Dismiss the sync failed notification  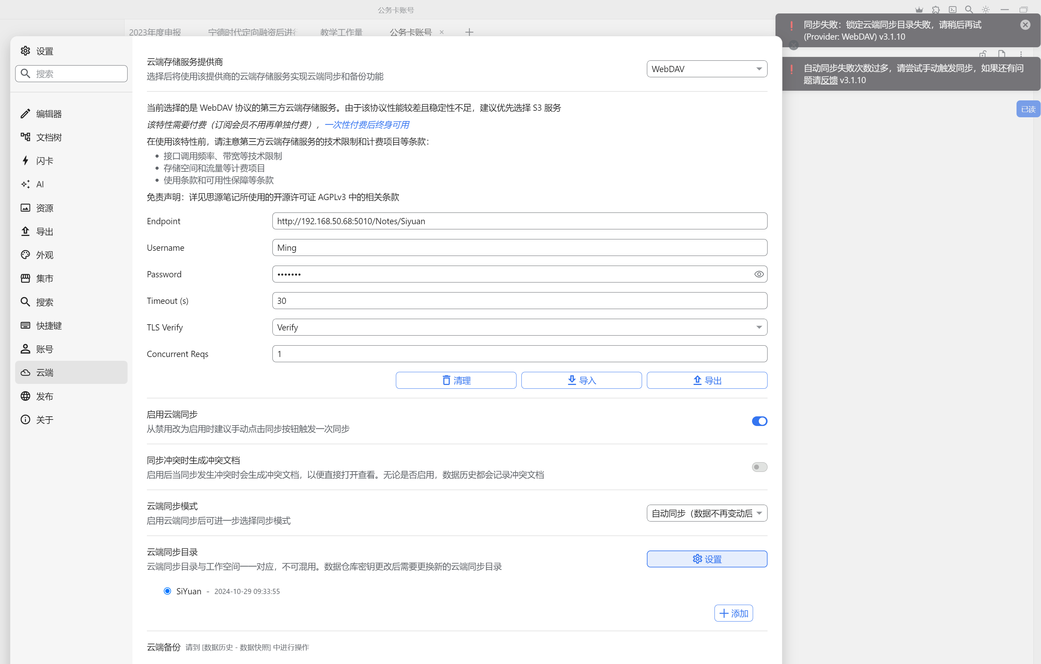coord(1025,24)
